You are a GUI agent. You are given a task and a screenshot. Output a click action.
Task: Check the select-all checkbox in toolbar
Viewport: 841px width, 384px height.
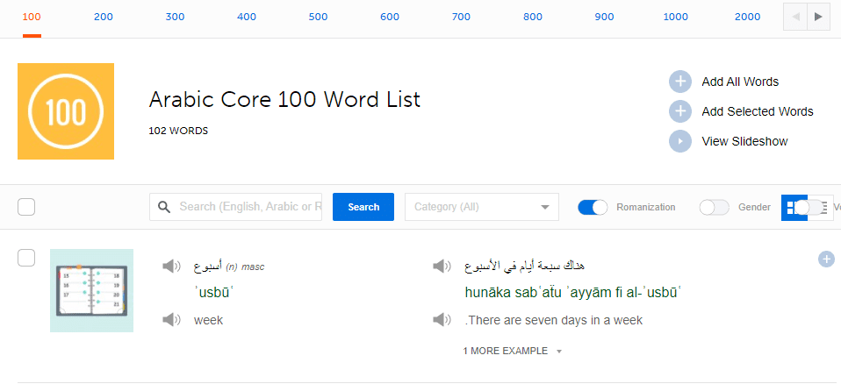click(26, 207)
